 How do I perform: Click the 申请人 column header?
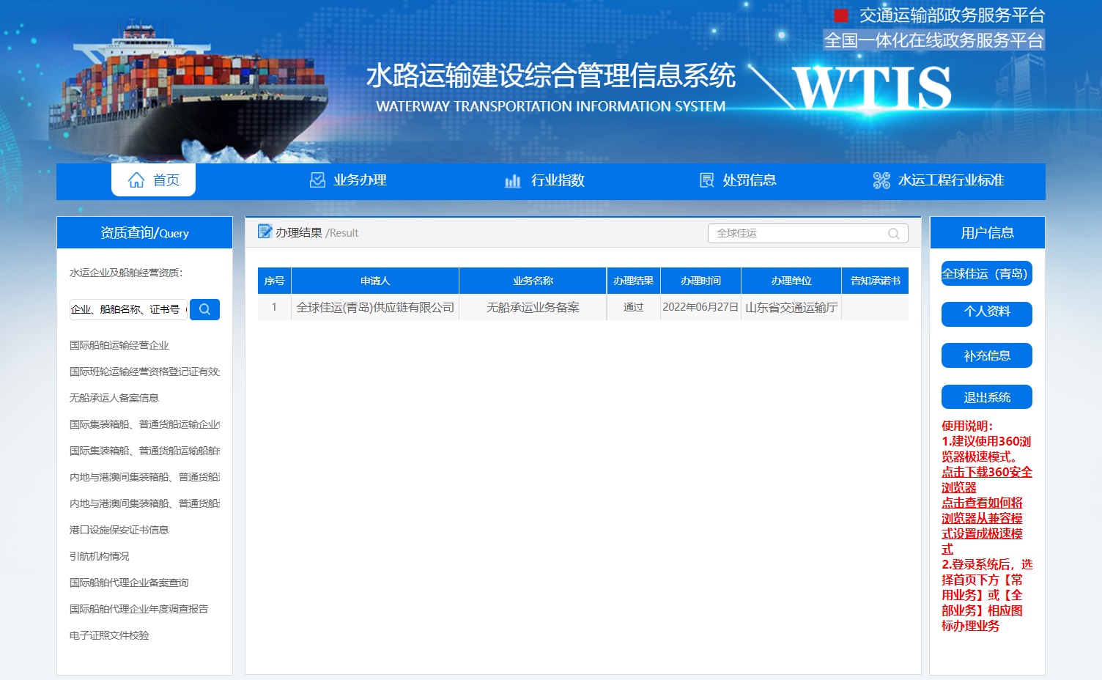(x=375, y=281)
